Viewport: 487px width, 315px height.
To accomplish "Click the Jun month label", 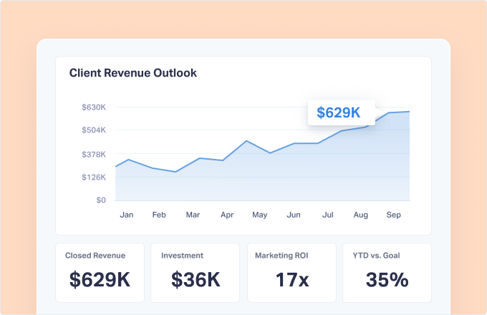I will pos(294,215).
